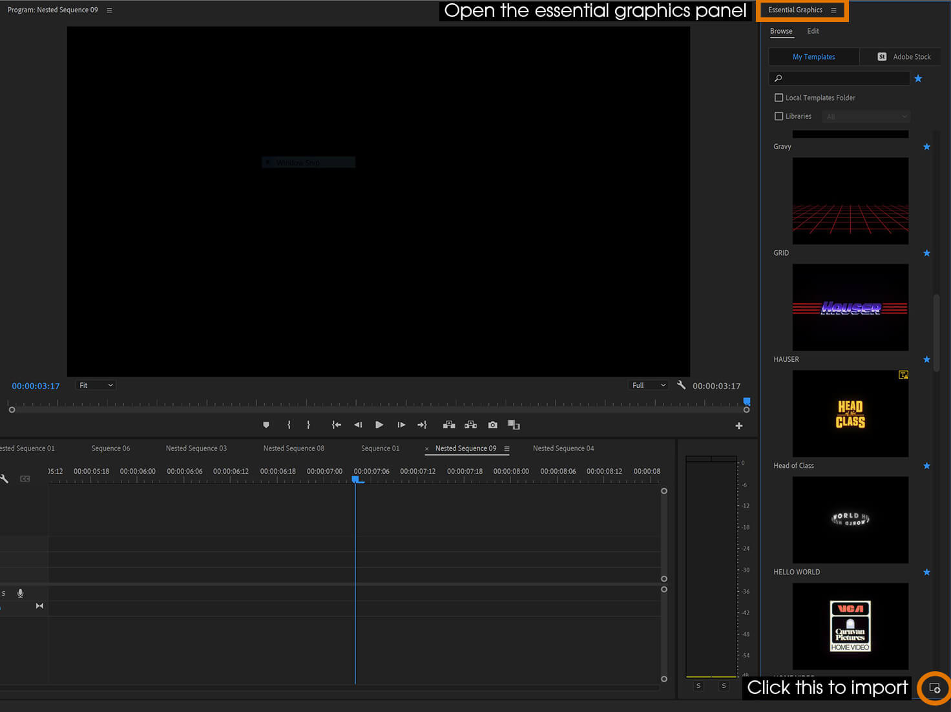Screen dimensions: 951x712
Task: Select the HAUSER template thumbnail
Action: (x=850, y=308)
